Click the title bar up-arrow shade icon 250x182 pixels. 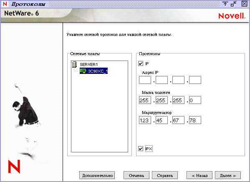[225, 4]
